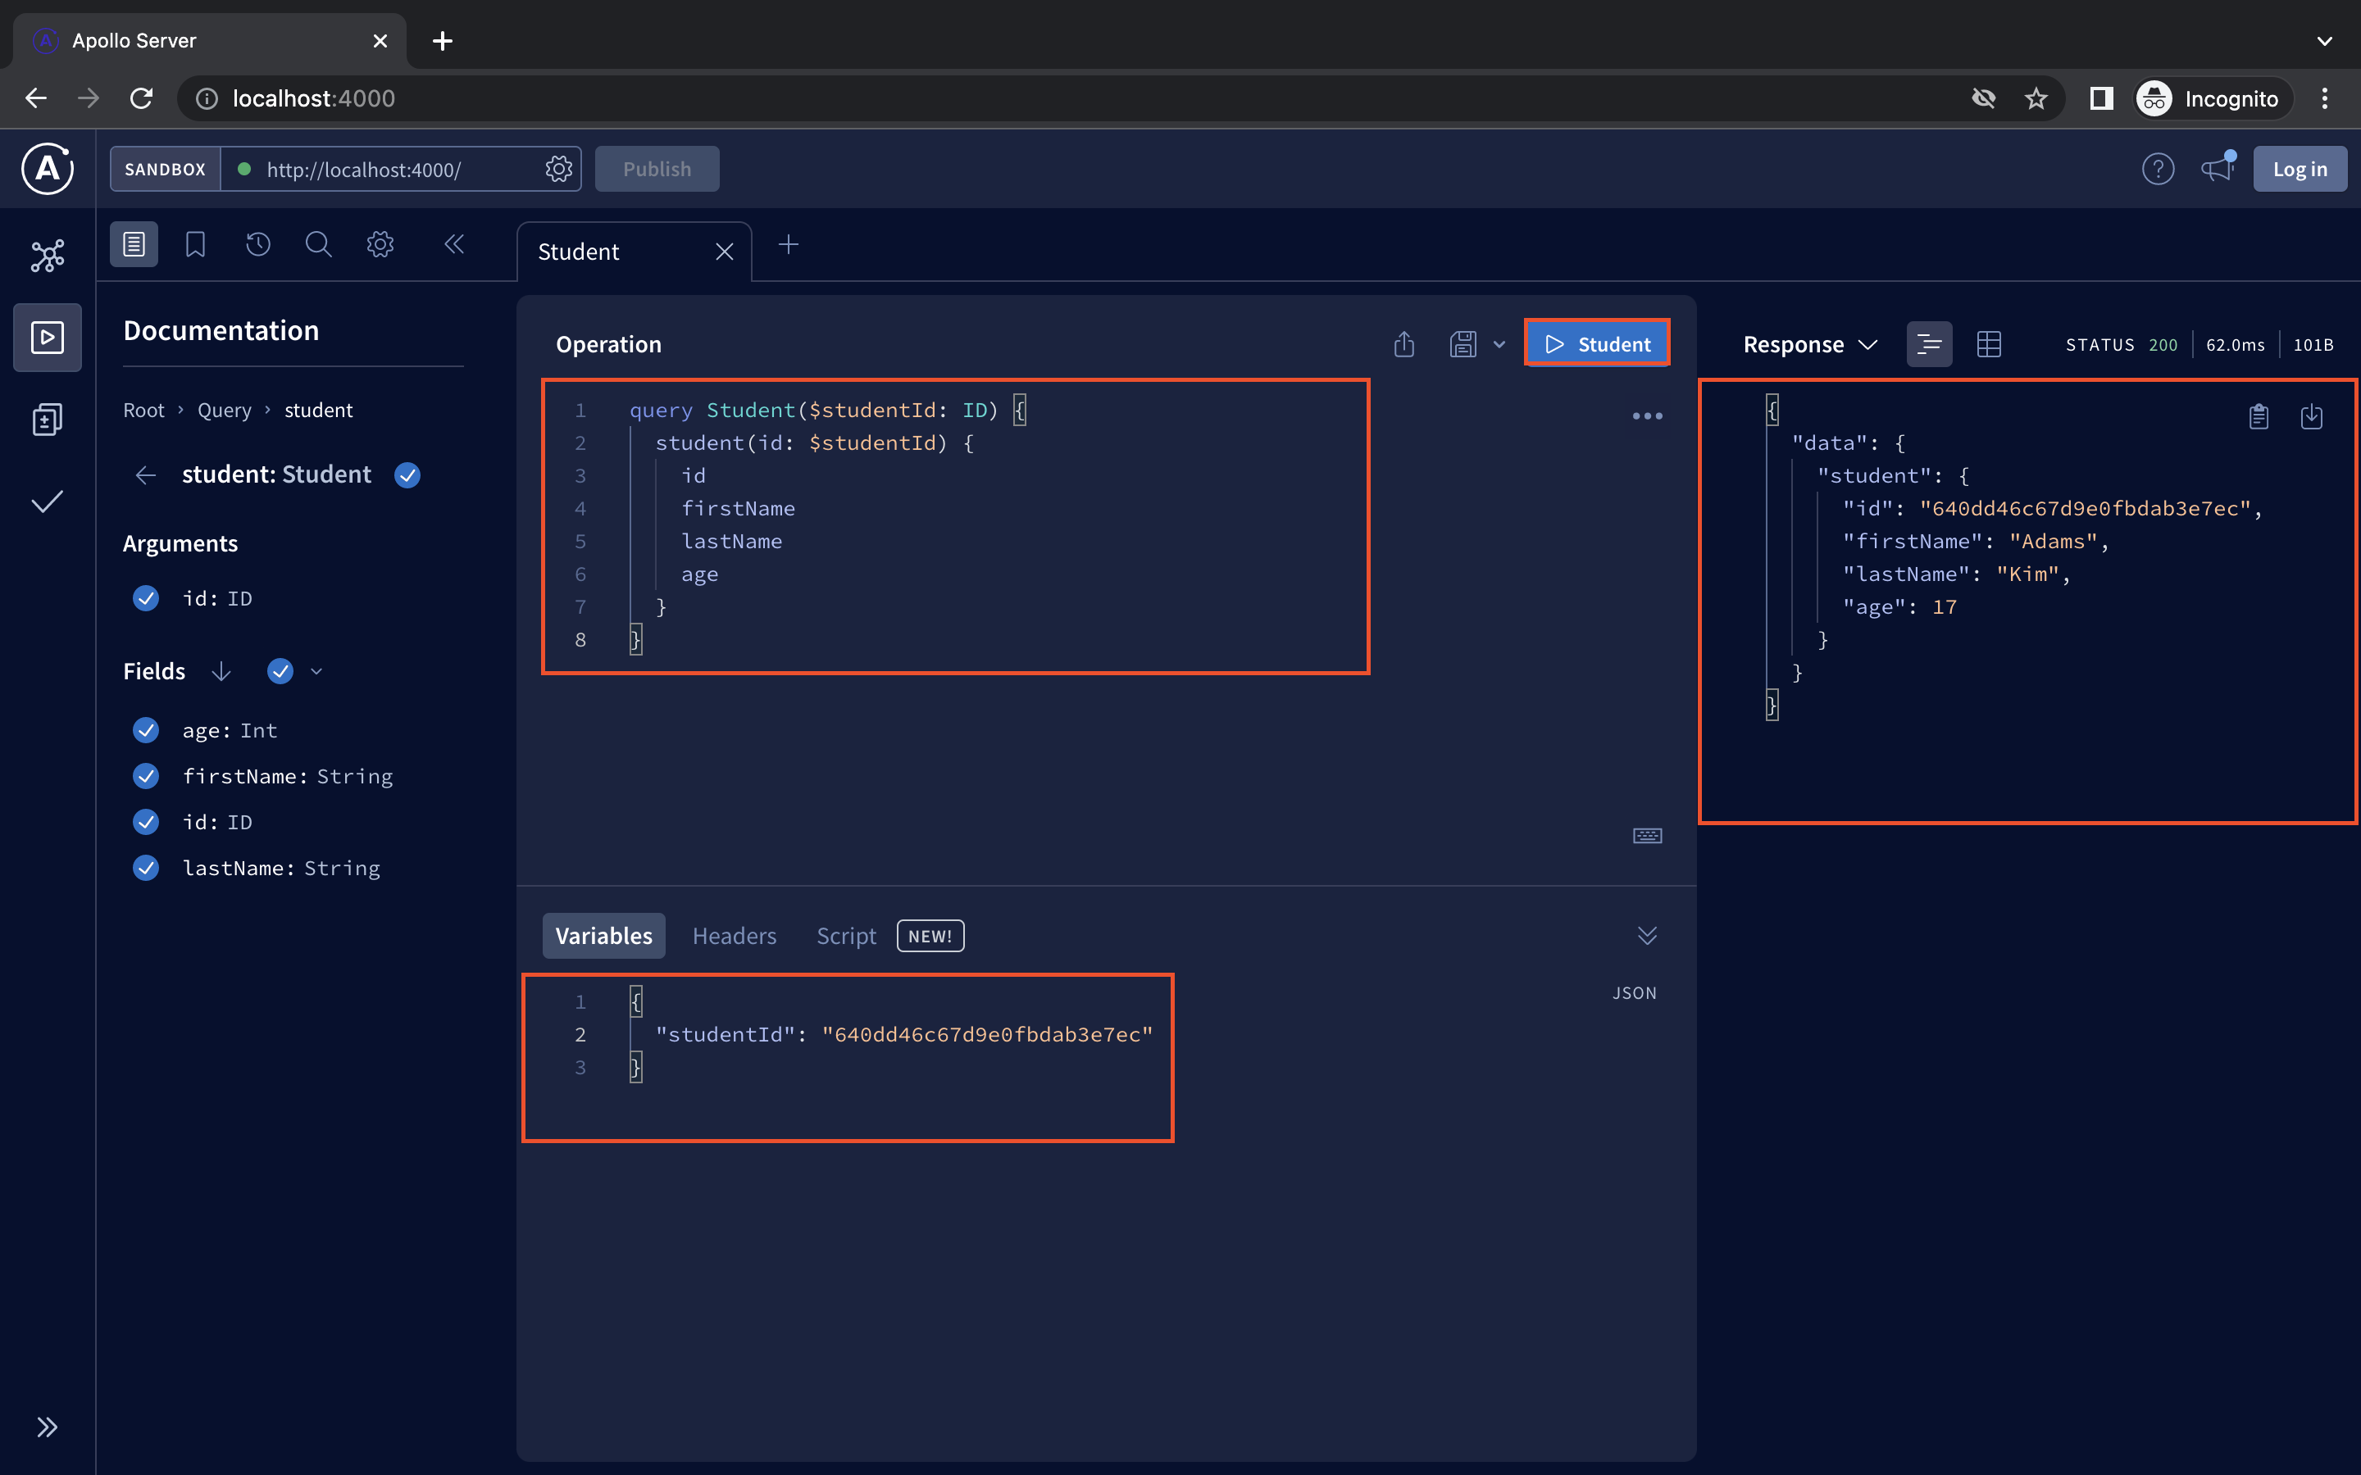Switch to the Script tab
This screenshot has height=1475, width=2361.
(x=846, y=936)
